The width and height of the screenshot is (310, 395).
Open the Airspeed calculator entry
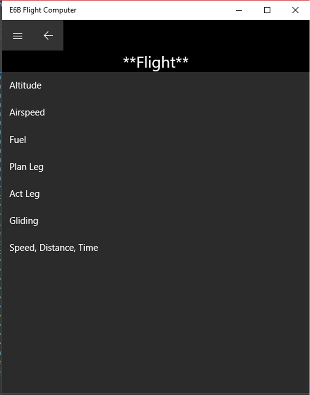[27, 112]
